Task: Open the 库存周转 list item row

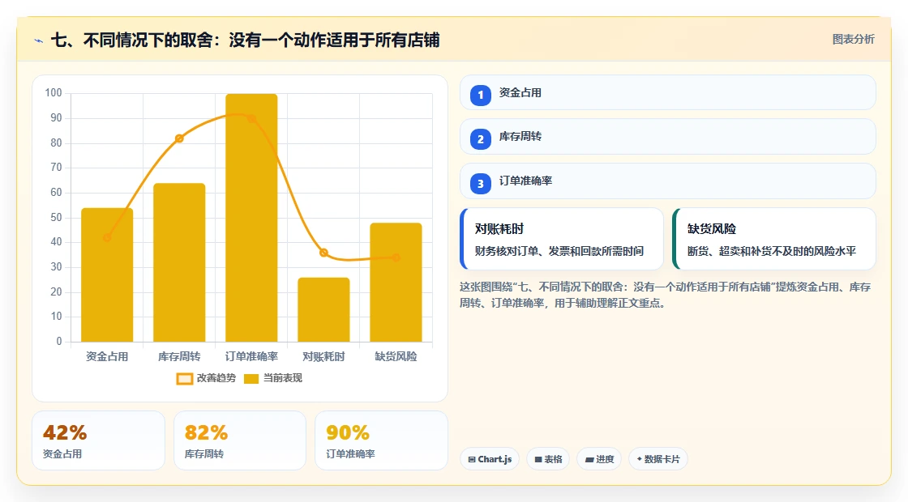Action: [668, 137]
